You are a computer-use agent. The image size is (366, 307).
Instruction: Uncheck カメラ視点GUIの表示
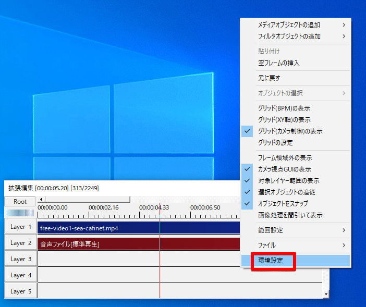pos(296,169)
